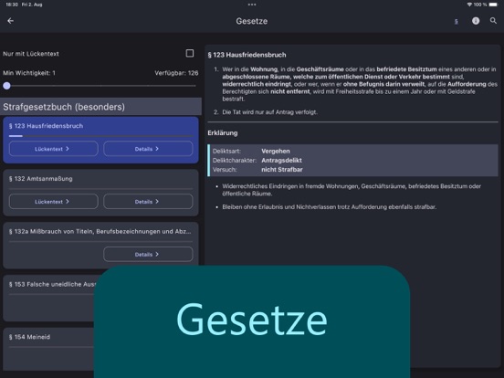Go back with the arrow icon

pyautogui.click(x=11, y=21)
